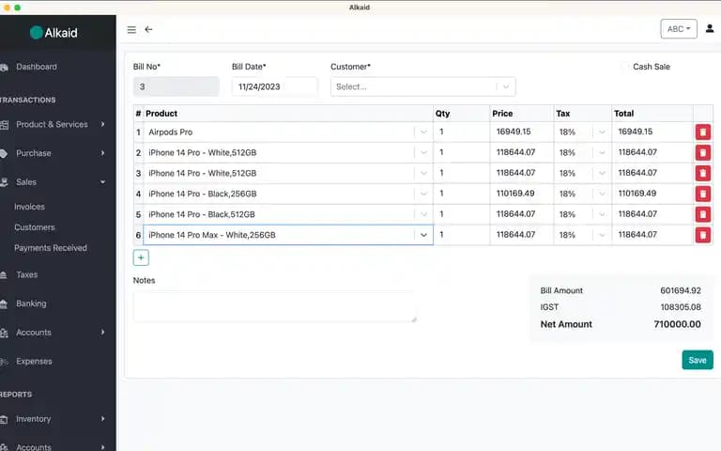Click the Bill No field
721x451 pixels.
pos(176,86)
